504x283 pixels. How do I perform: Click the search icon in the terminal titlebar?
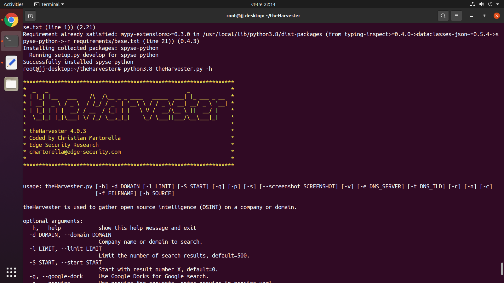(x=443, y=16)
